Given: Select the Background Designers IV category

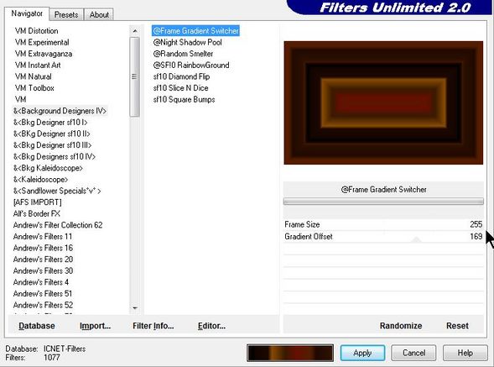Looking at the screenshot, I should pos(60,111).
